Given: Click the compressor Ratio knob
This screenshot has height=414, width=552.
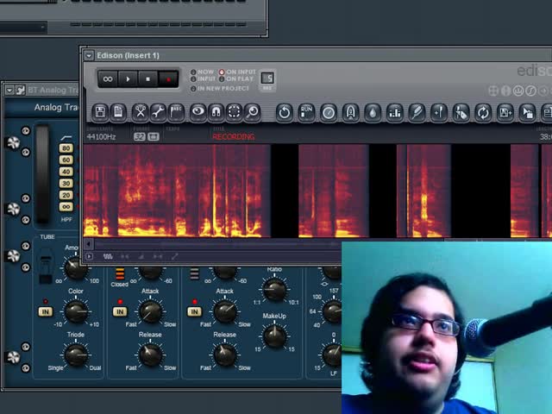Looking at the screenshot, I should click(x=274, y=290).
